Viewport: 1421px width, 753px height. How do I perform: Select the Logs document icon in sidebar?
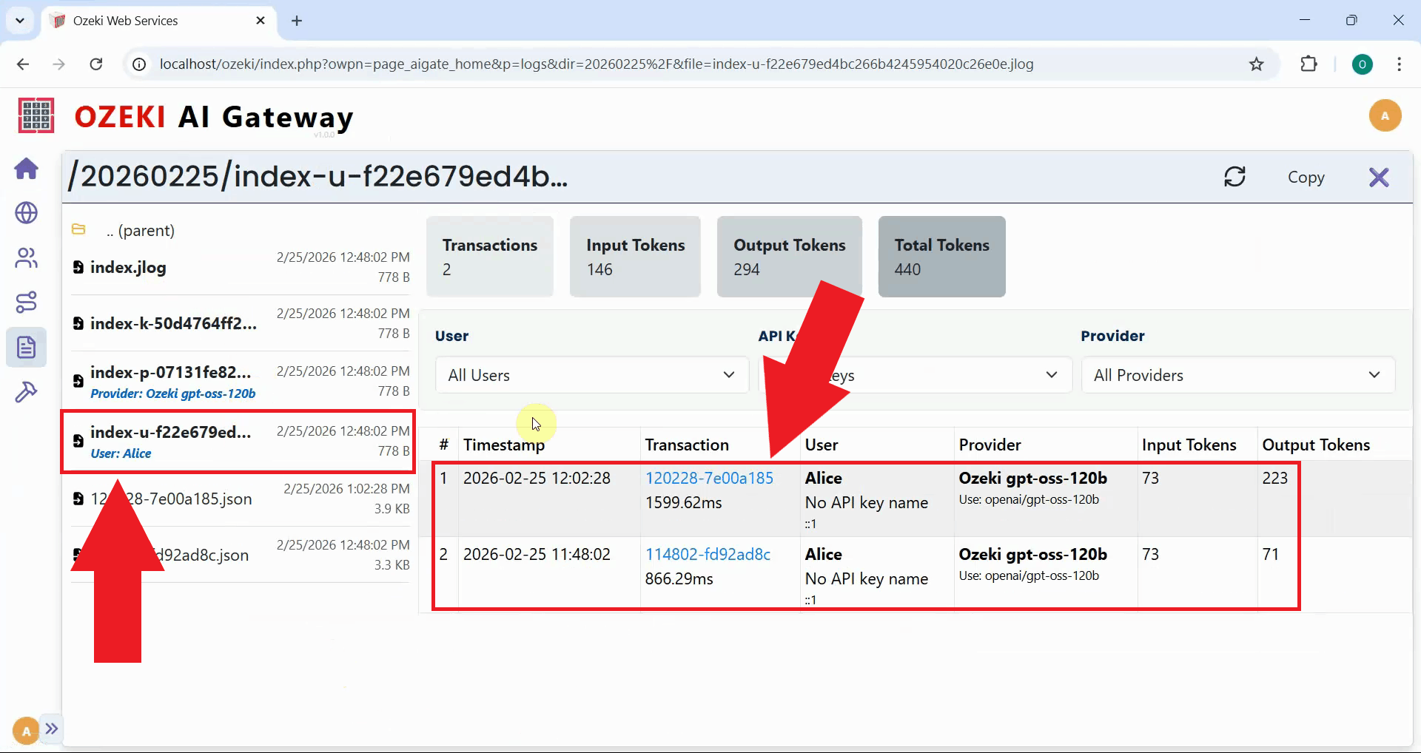tap(26, 346)
